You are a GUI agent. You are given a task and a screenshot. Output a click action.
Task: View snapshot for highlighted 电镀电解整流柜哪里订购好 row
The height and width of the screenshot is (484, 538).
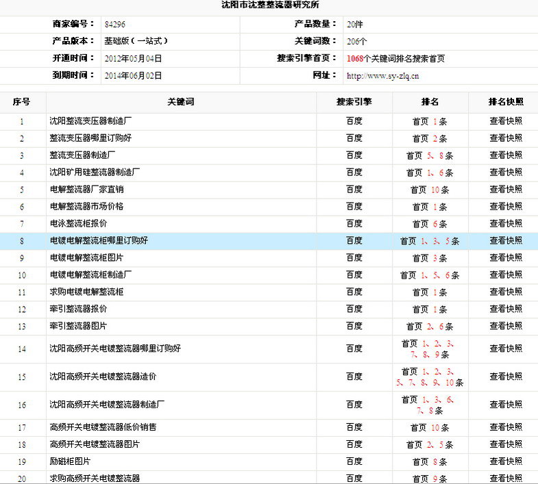[x=506, y=240]
